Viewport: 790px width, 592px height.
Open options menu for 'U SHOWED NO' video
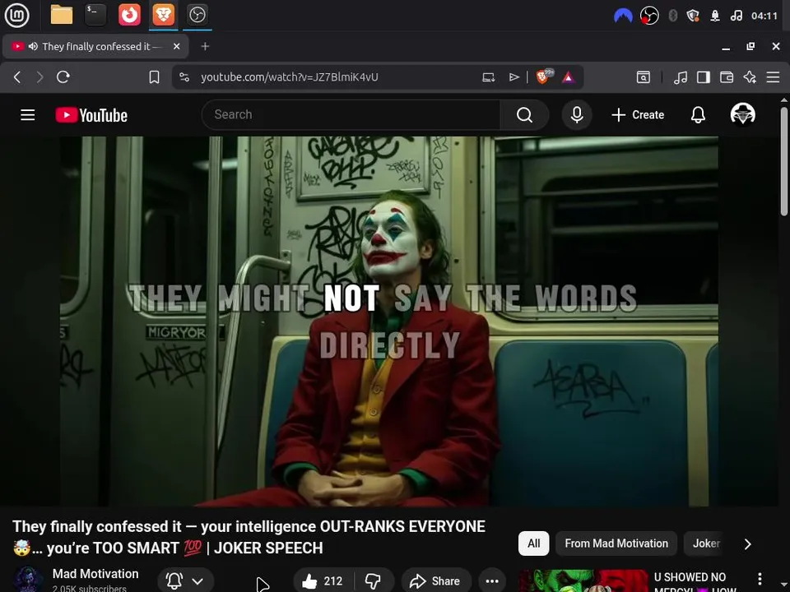click(x=760, y=579)
